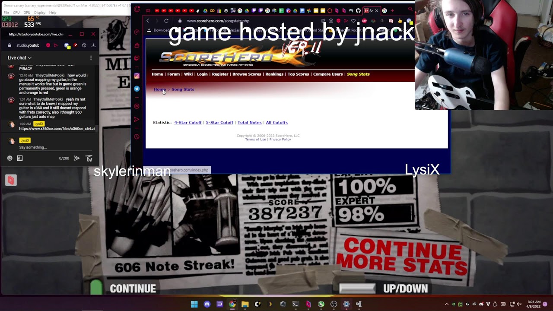Open the File menu in Xenia
Screen dimensions: 553x311
click(6, 13)
